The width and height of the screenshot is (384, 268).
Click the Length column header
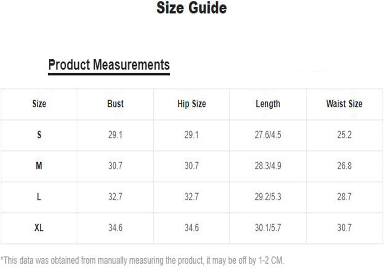coord(268,104)
